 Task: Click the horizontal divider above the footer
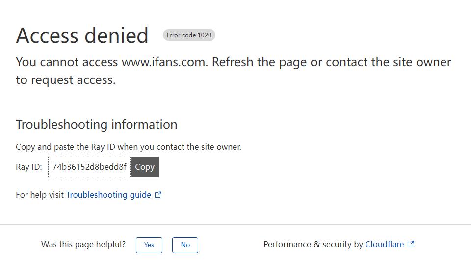tap(235, 225)
